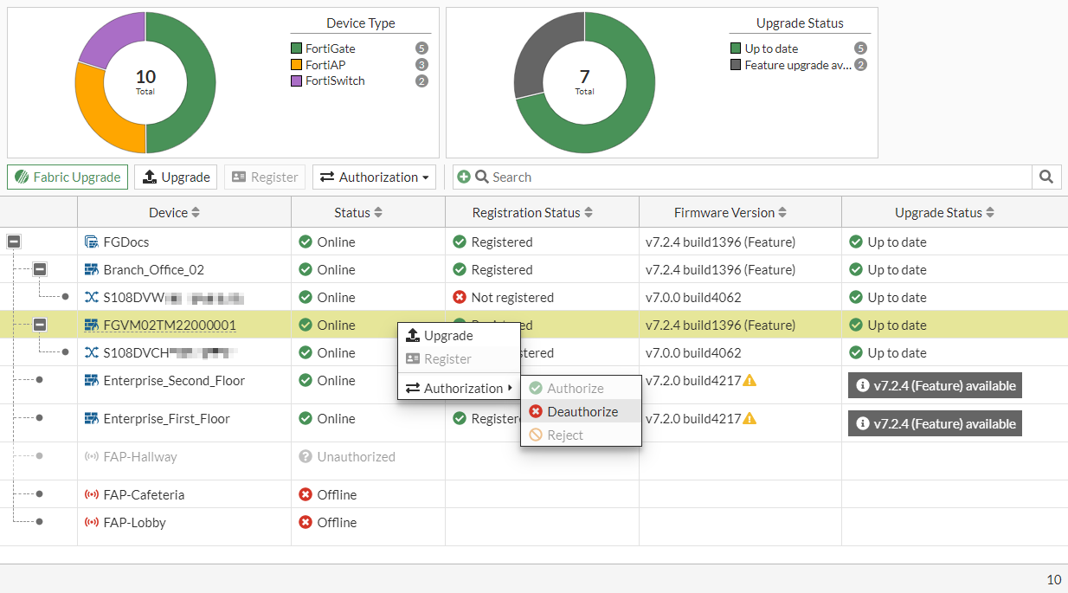Click the Enterprise_Second_Floor device icon
This screenshot has height=593, width=1068.
91,380
